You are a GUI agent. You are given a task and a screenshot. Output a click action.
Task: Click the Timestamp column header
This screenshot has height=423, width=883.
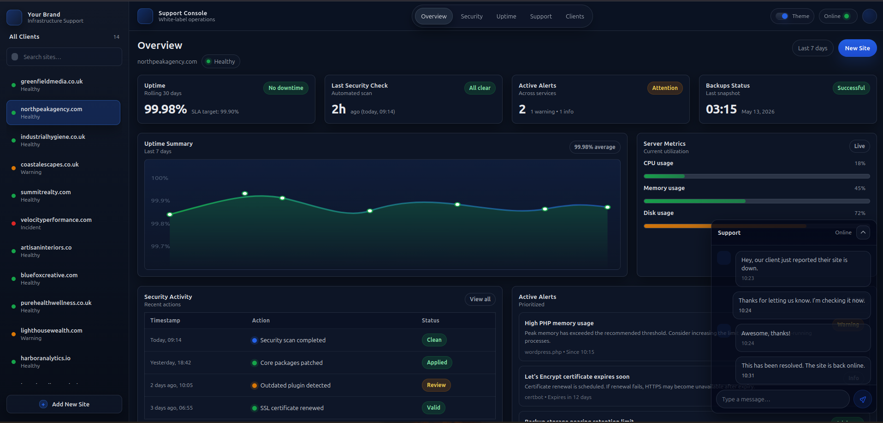click(x=165, y=321)
